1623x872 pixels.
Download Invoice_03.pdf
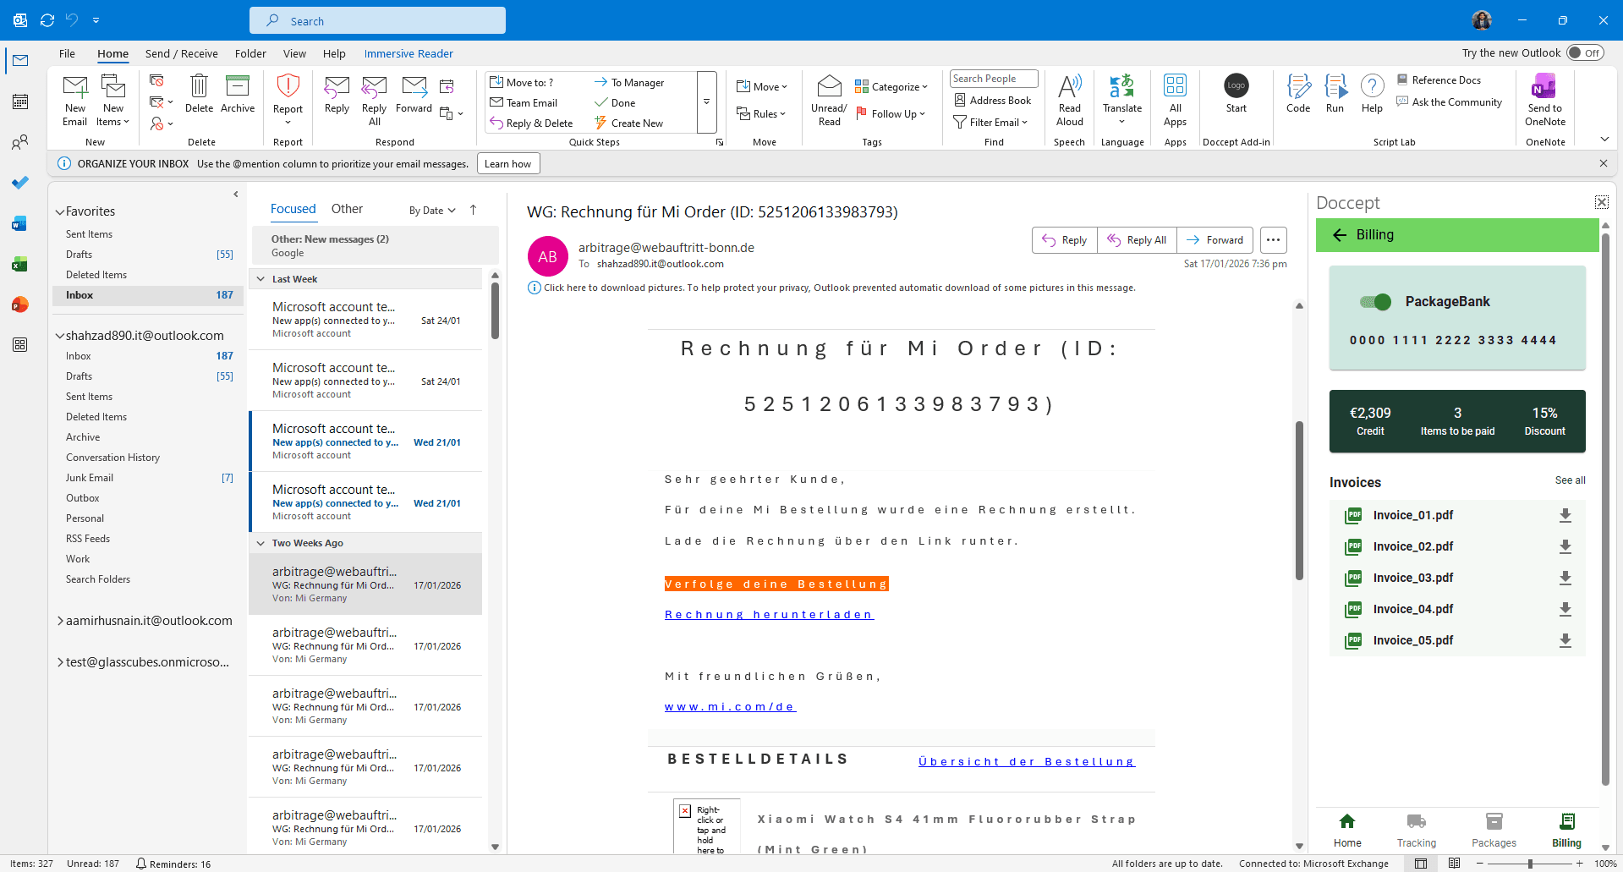[x=1565, y=578]
